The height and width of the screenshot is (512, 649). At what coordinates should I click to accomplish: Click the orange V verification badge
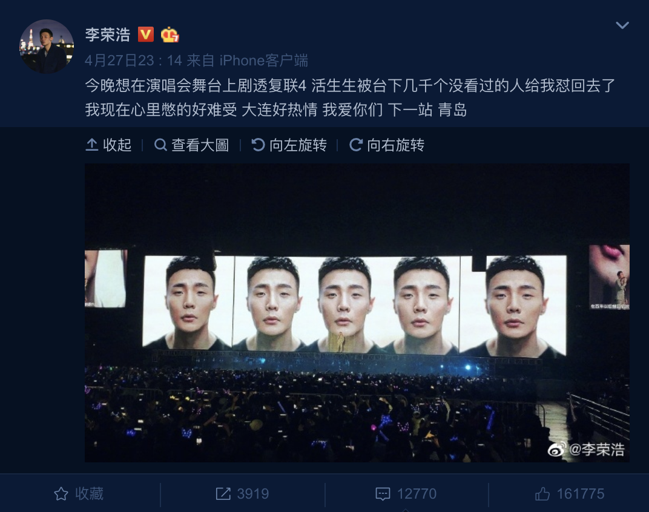click(x=146, y=34)
